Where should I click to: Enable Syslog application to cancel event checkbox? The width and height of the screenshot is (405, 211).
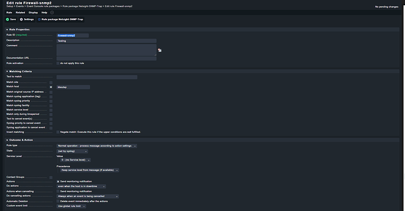(x=51, y=128)
